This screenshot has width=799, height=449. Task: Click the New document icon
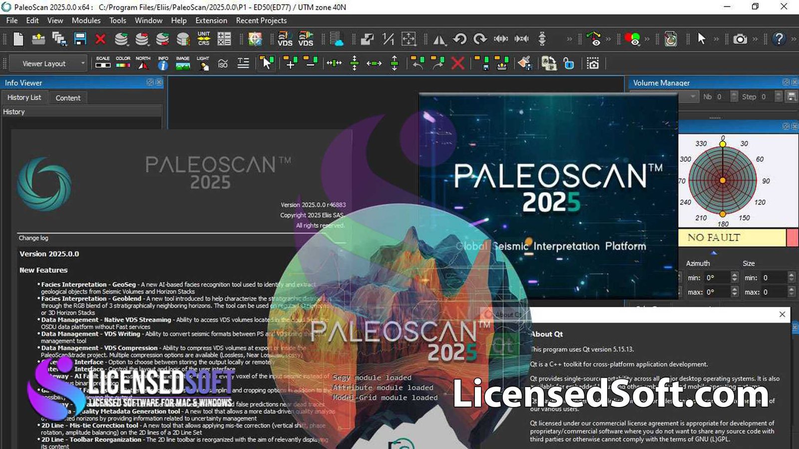[18, 39]
